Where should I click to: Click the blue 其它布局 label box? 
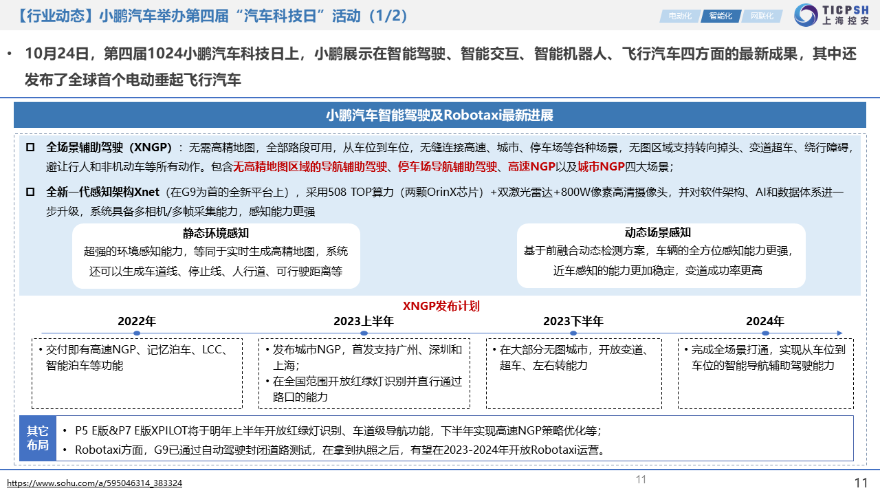tap(37, 438)
